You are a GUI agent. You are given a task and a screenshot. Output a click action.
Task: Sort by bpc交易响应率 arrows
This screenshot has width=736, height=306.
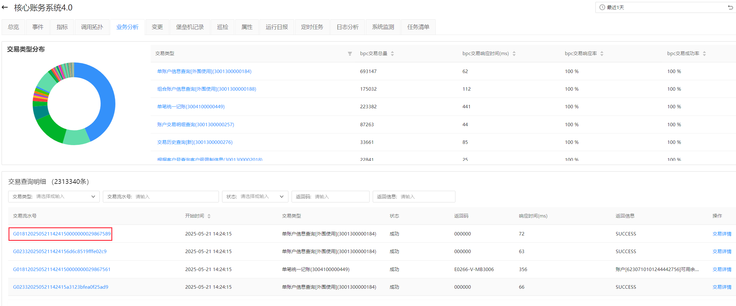(602, 54)
